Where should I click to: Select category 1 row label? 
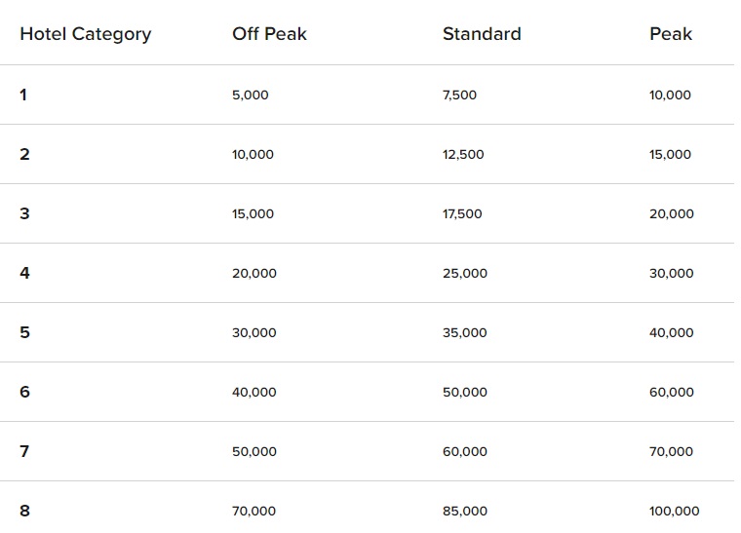tap(23, 95)
